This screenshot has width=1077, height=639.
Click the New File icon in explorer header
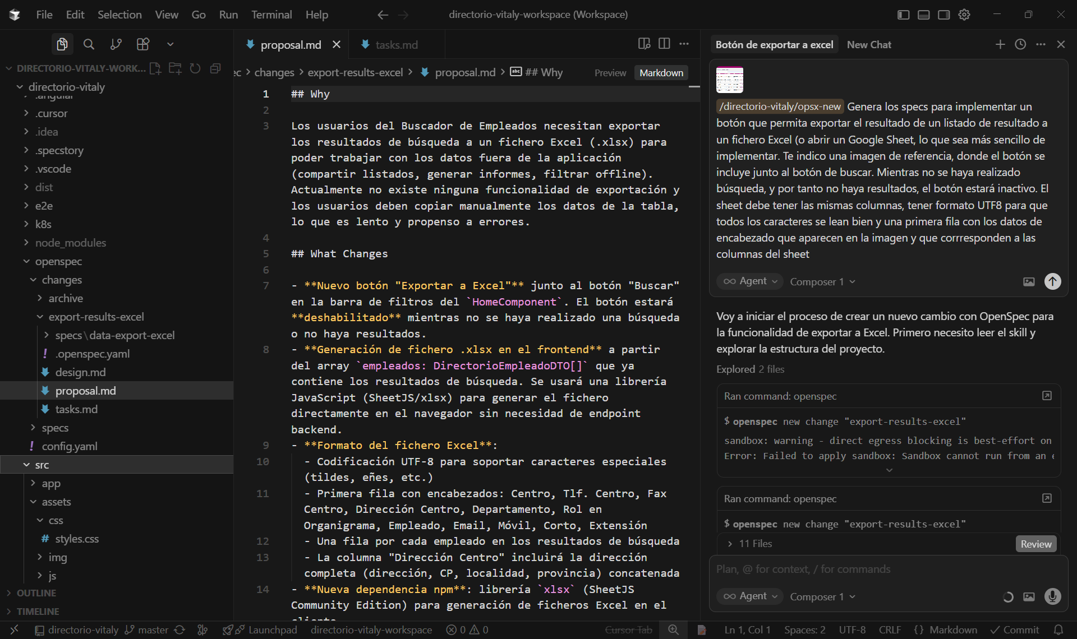point(155,68)
